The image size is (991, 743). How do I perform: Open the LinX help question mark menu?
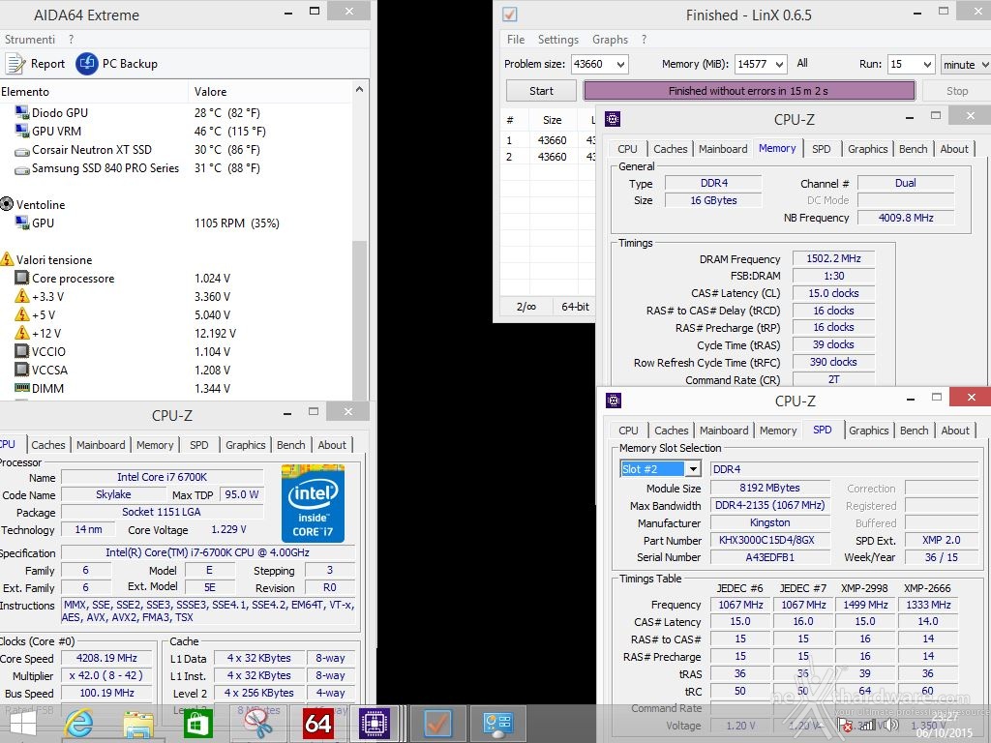click(644, 39)
